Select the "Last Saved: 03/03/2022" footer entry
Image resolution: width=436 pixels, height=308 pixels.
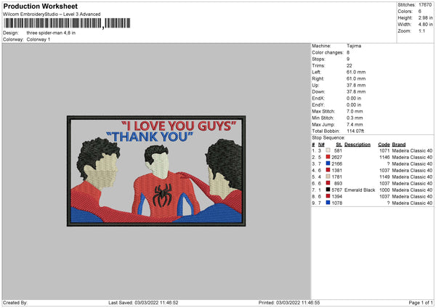pos(143,303)
